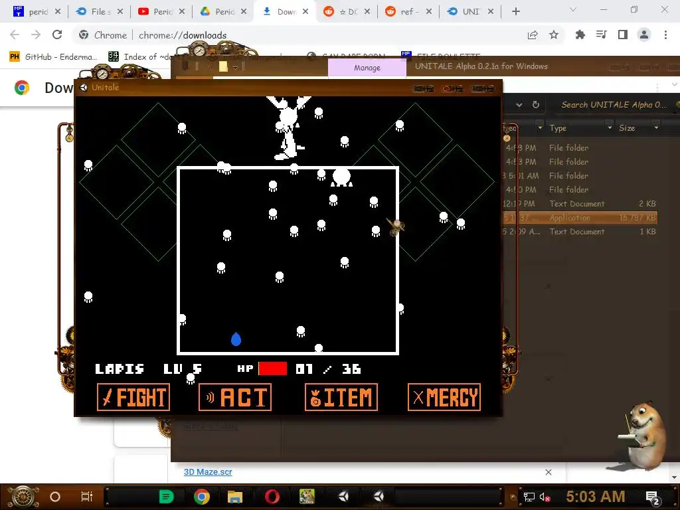Toggle the Chrome side panel
This screenshot has height=510, width=680.
623,35
